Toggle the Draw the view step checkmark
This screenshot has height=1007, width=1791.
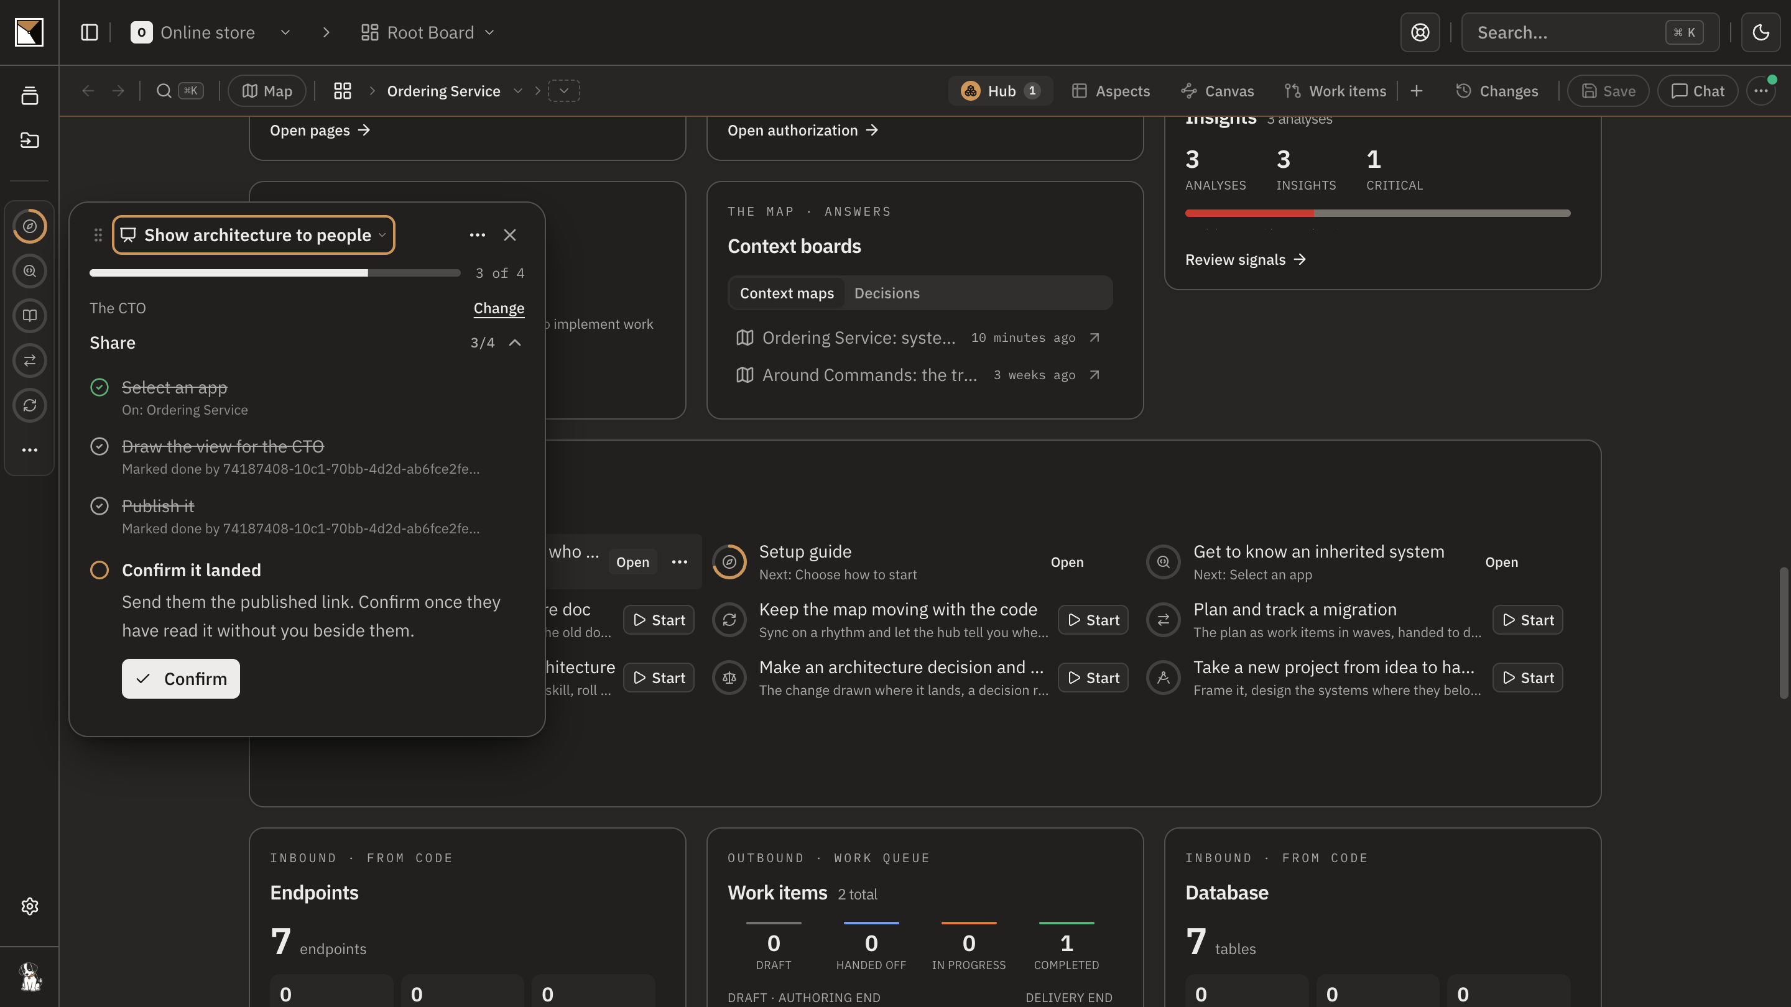click(99, 446)
